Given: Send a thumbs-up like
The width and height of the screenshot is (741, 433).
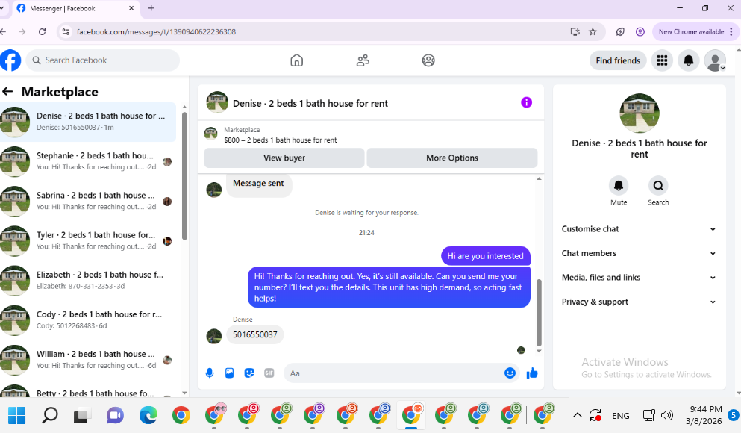Looking at the screenshot, I should click(x=532, y=373).
